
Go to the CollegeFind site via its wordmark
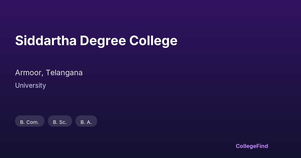click(x=252, y=146)
